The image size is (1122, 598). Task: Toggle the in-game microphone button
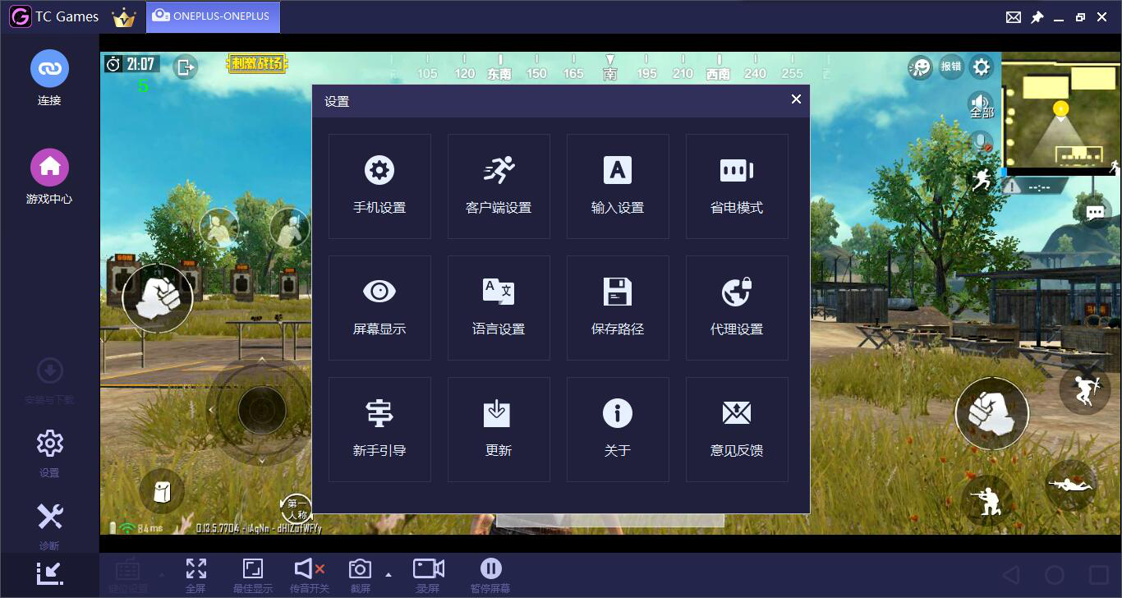tap(981, 142)
